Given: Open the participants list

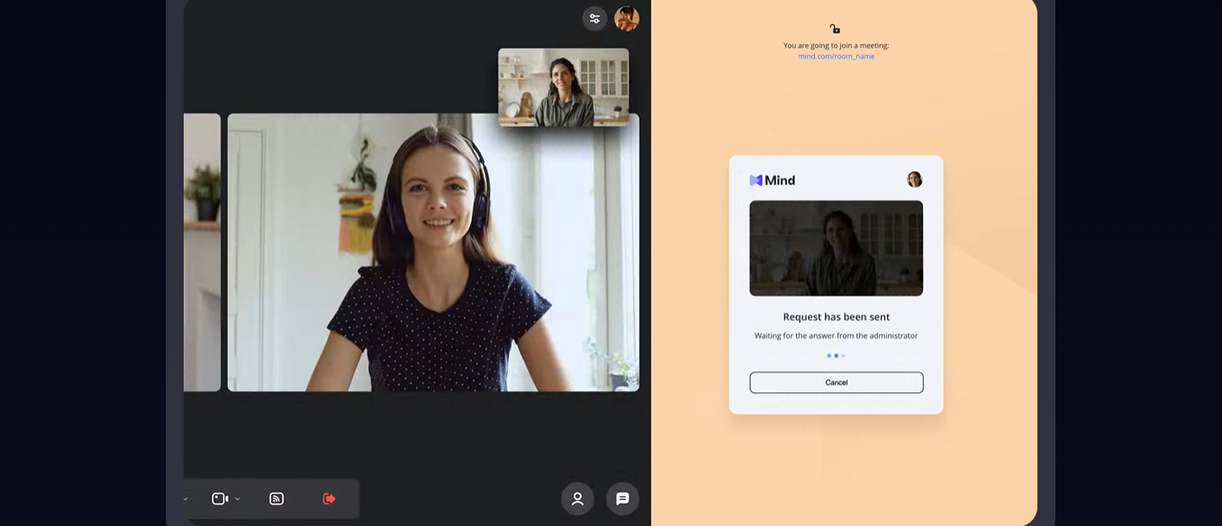Looking at the screenshot, I should tap(577, 499).
